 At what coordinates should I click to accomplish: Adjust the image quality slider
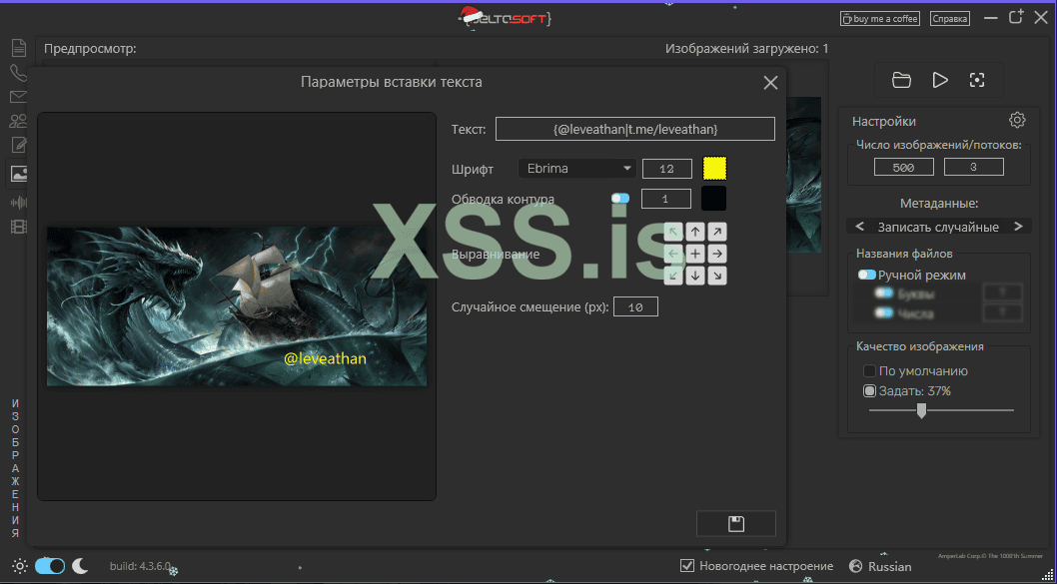click(x=921, y=410)
